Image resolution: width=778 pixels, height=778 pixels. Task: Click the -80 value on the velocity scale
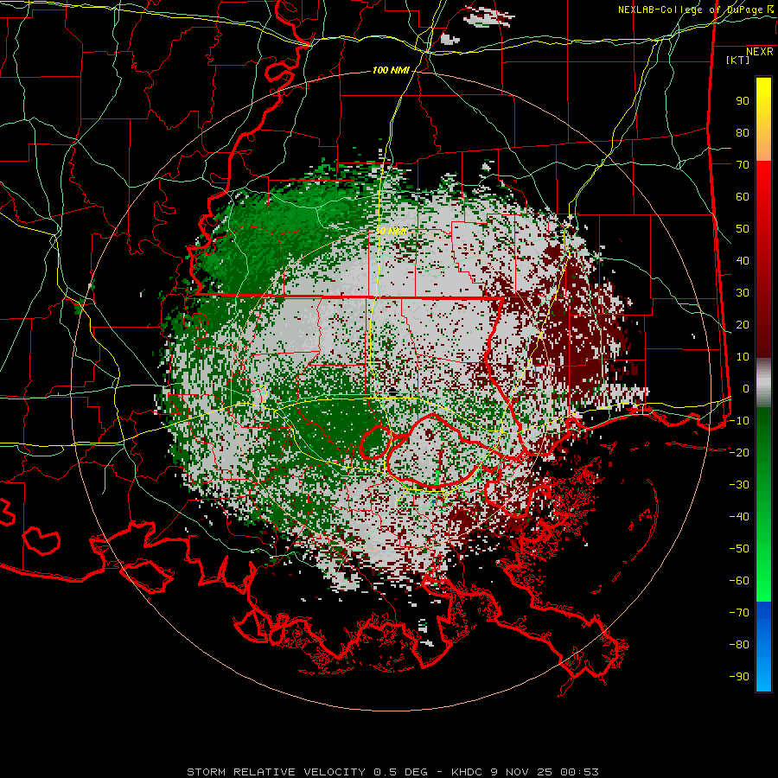click(739, 645)
